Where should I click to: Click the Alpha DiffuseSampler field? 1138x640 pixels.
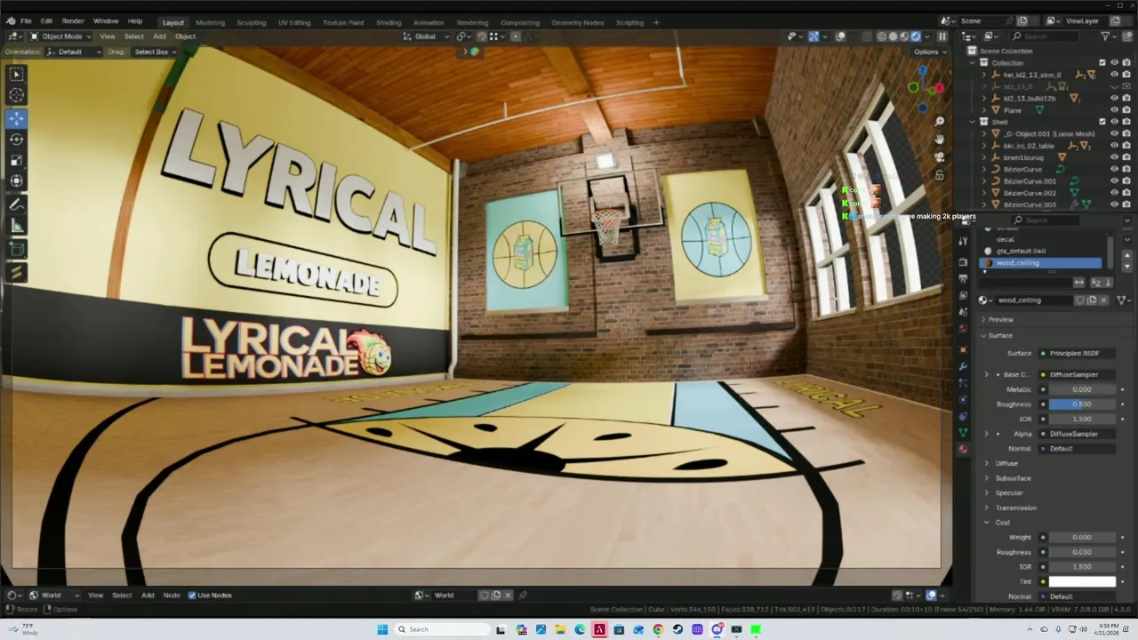[1077, 434]
